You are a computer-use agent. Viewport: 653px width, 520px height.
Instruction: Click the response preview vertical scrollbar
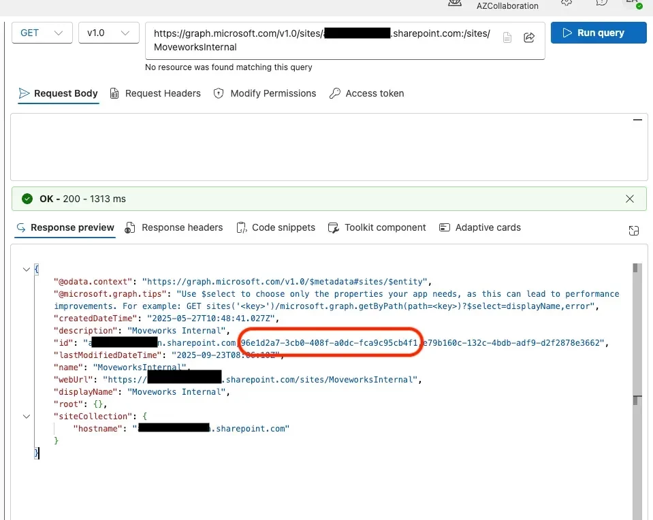(637, 391)
